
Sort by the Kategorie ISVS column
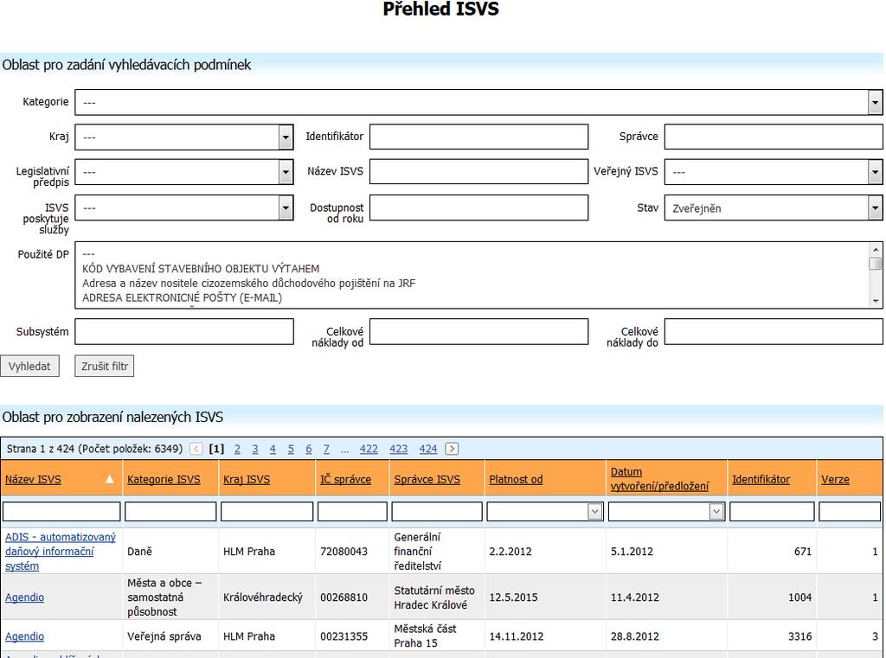pos(164,480)
